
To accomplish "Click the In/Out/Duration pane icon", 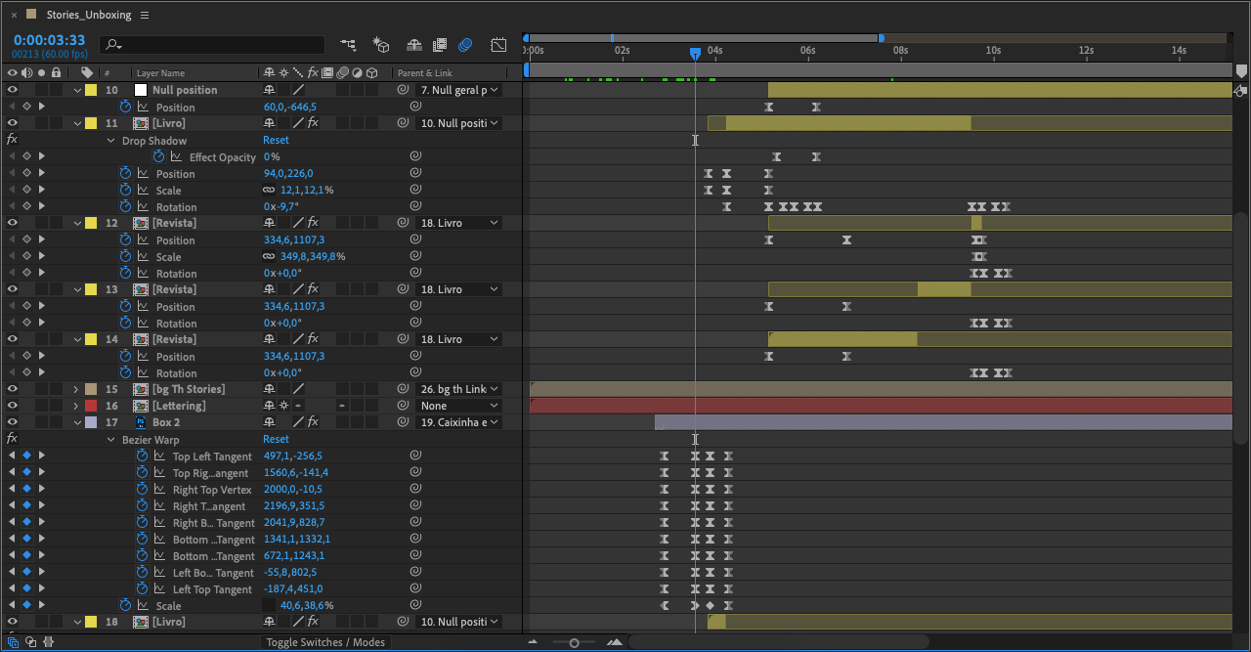I will click(x=49, y=642).
